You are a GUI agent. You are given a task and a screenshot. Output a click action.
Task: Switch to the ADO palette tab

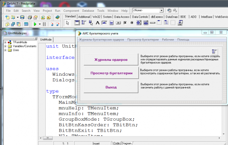pos(193,17)
